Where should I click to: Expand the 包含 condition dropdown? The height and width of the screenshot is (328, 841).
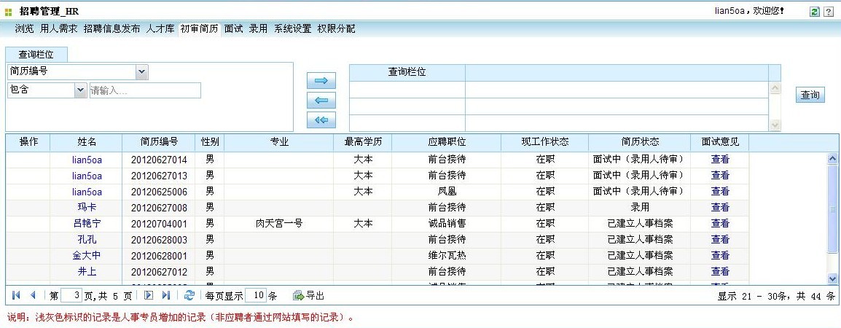click(x=80, y=90)
